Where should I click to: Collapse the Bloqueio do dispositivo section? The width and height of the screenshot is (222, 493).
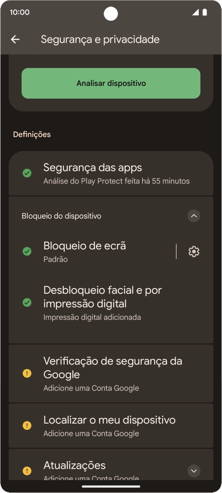pos(194,216)
